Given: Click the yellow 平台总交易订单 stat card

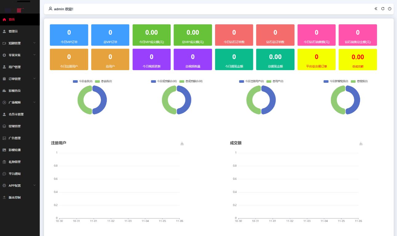Looking at the screenshot, I should click(316, 59).
